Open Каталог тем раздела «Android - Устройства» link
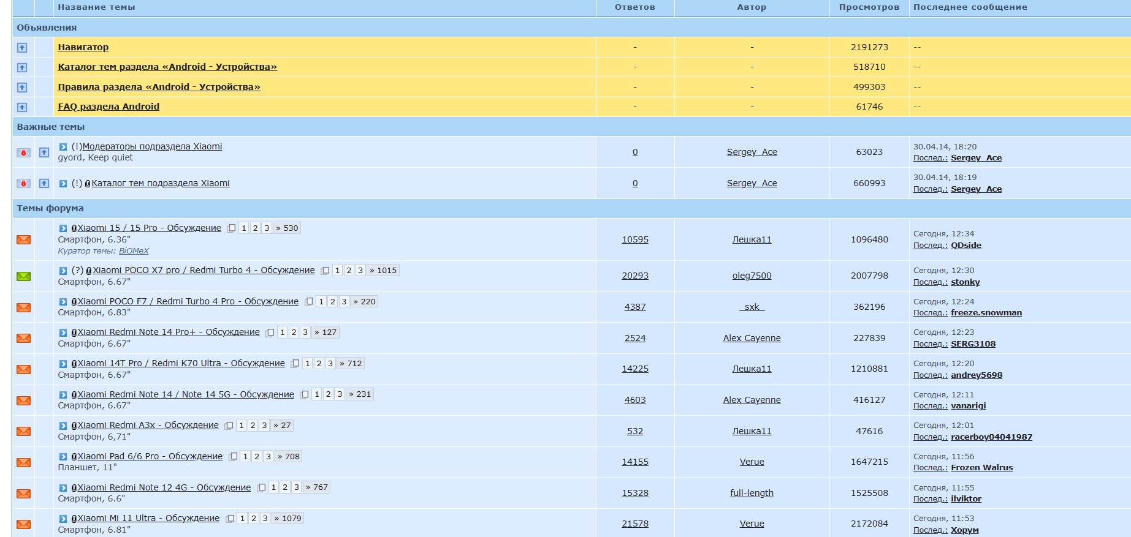Image resolution: width=1131 pixels, height=537 pixels. [167, 67]
